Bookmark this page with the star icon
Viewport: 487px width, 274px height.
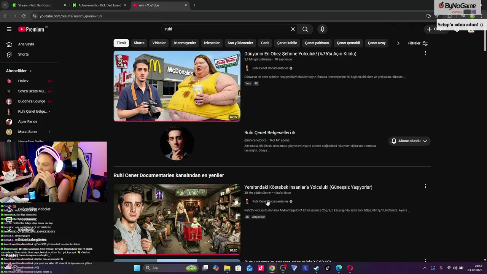coord(437,16)
